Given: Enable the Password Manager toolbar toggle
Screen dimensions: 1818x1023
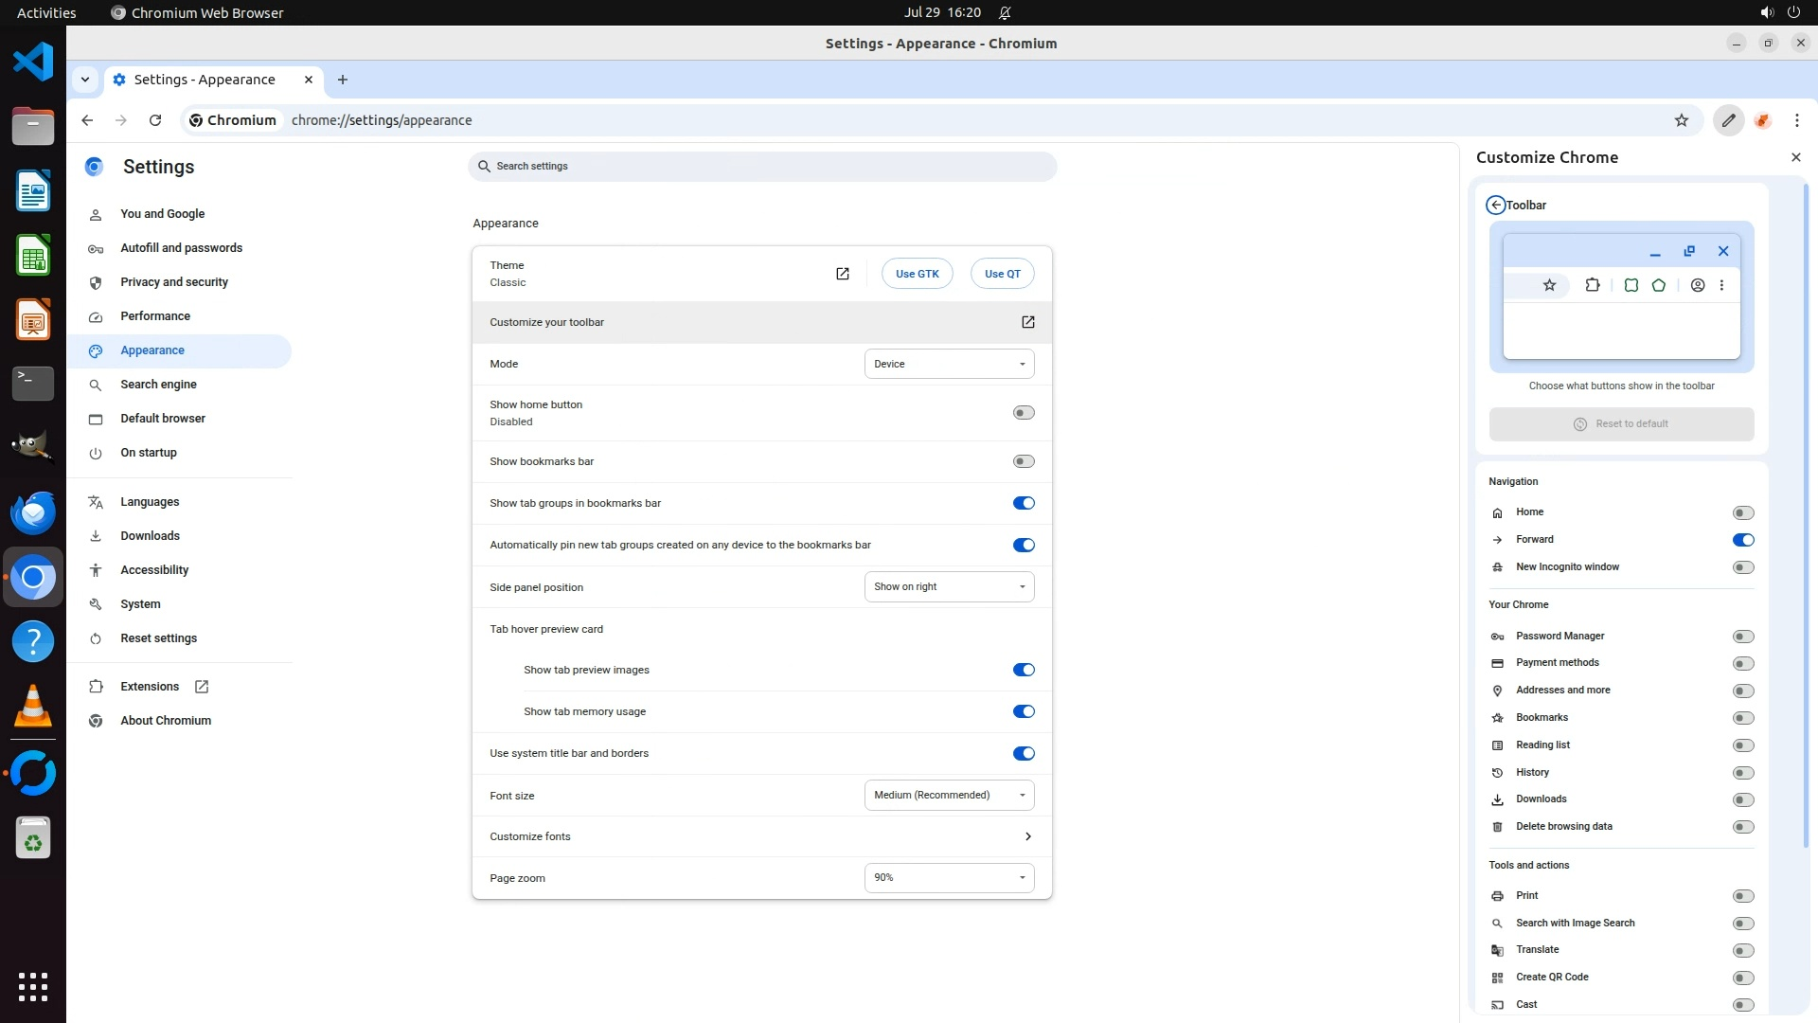Looking at the screenshot, I should (1742, 637).
